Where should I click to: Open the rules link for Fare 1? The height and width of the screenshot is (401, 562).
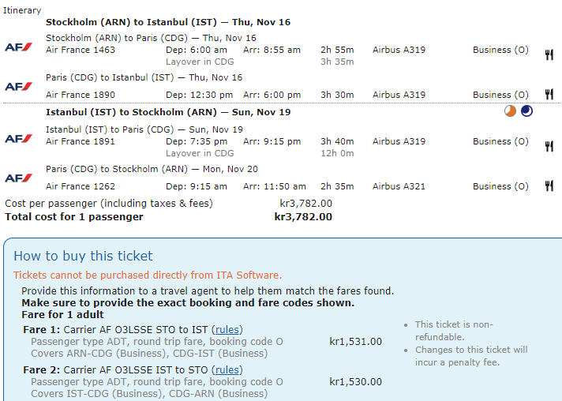[228, 330]
